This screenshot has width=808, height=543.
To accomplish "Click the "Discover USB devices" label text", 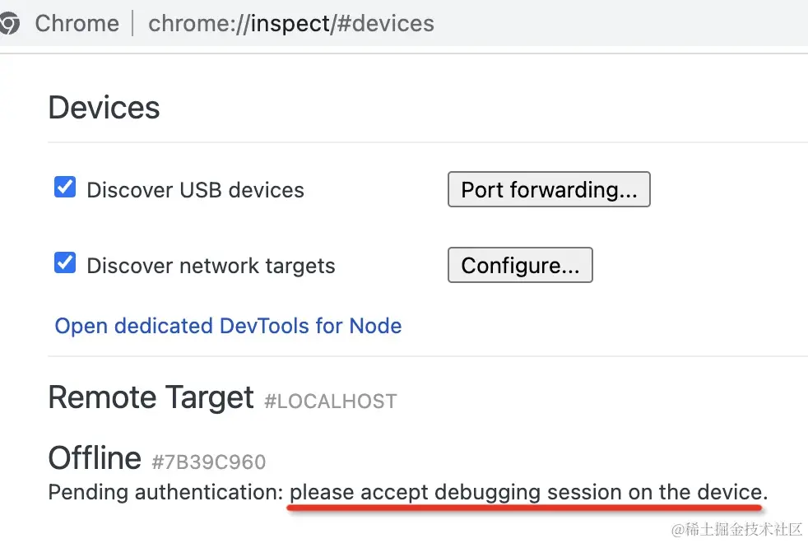I will click(x=195, y=190).
